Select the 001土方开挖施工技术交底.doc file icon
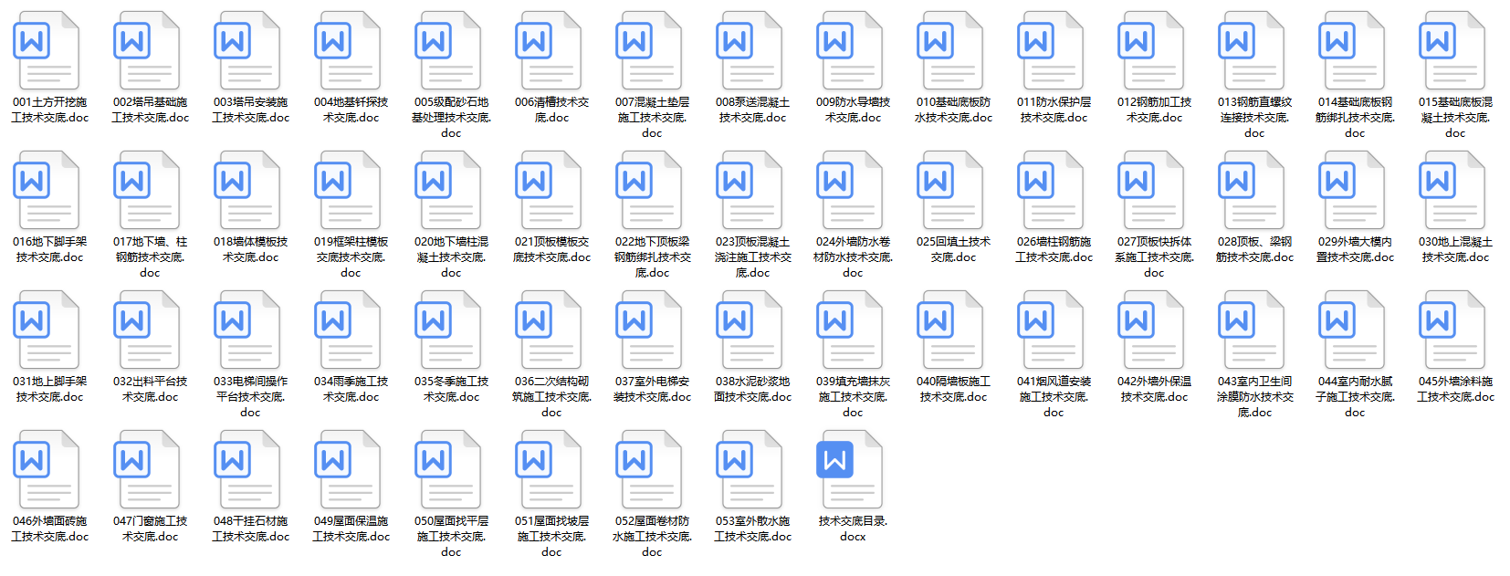The image size is (1510, 576). pos(46,50)
